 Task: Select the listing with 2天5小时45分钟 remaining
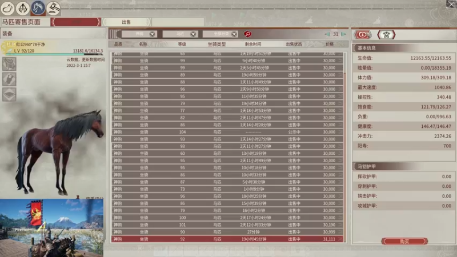click(x=227, y=67)
